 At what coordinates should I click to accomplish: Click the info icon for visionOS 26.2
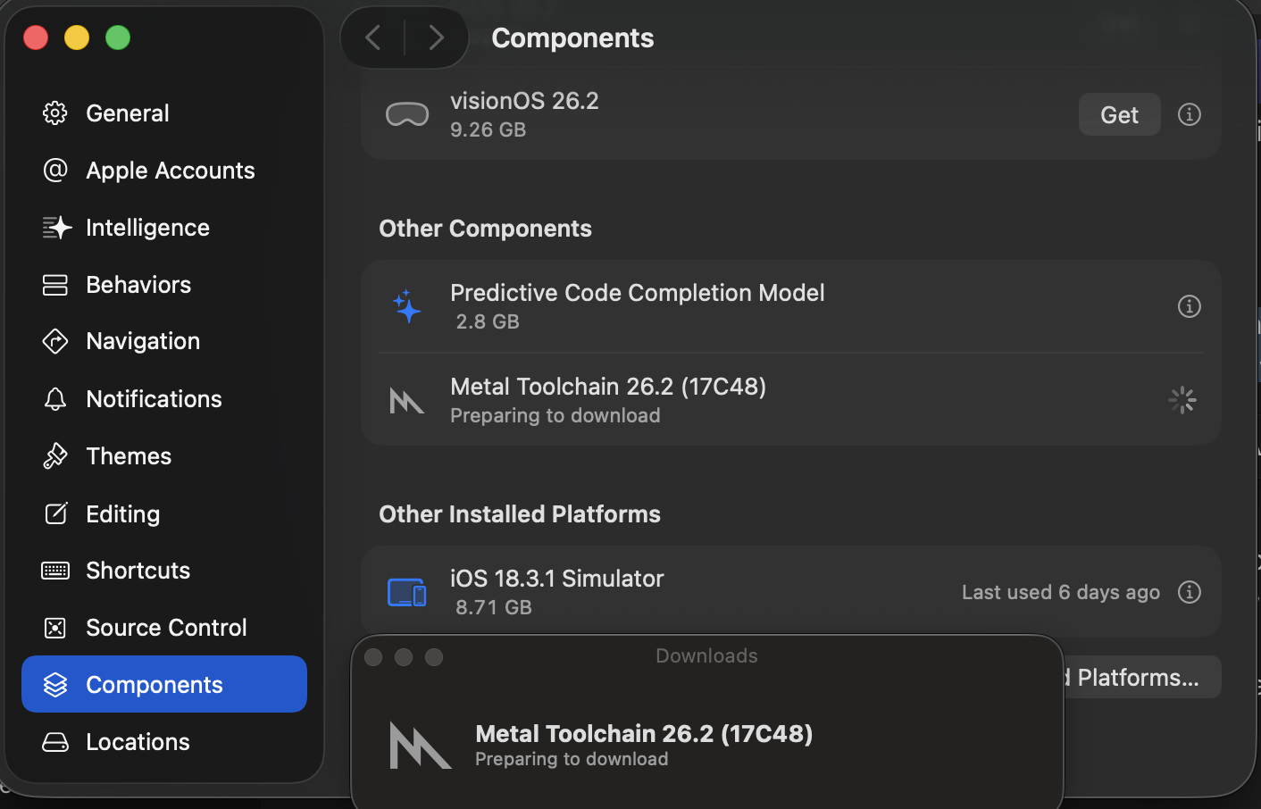(1189, 114)
